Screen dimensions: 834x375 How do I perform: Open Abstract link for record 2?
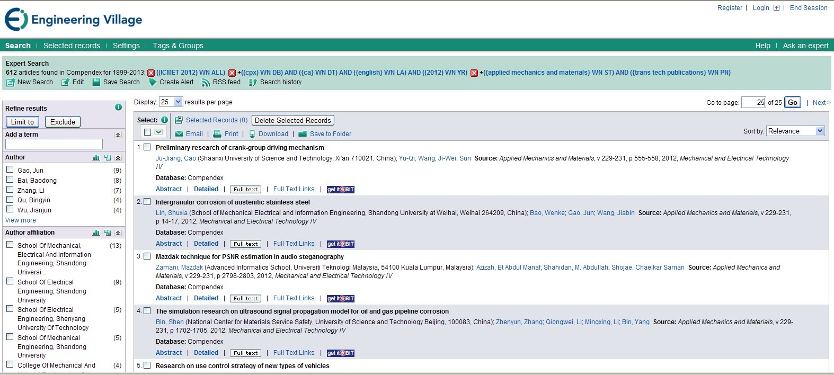coord(168,244)
